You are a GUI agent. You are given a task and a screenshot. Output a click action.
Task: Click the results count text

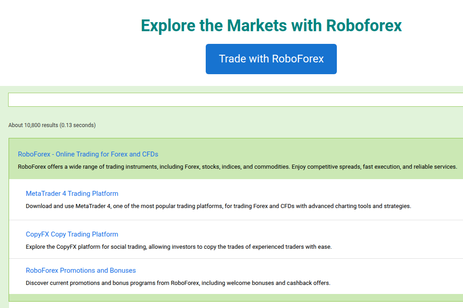(x=52, y=125)
